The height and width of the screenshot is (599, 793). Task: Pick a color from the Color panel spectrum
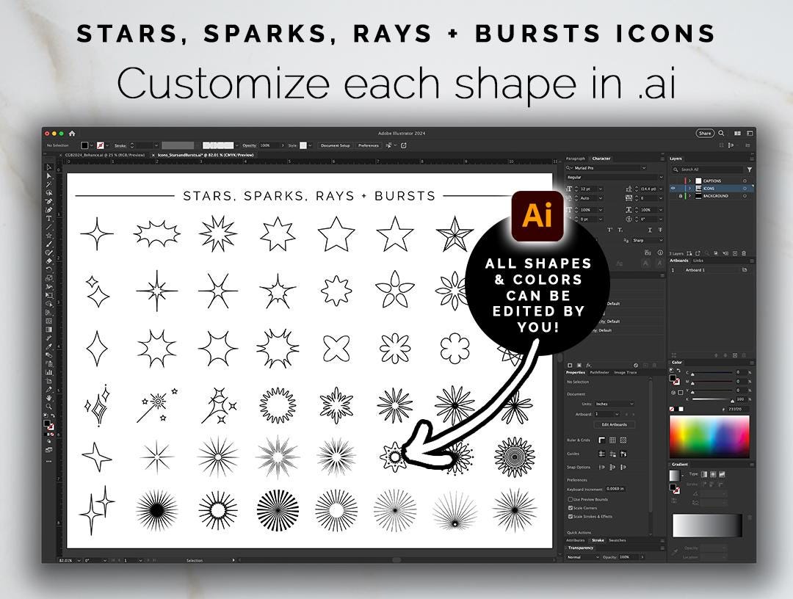(x=710, y=435)
